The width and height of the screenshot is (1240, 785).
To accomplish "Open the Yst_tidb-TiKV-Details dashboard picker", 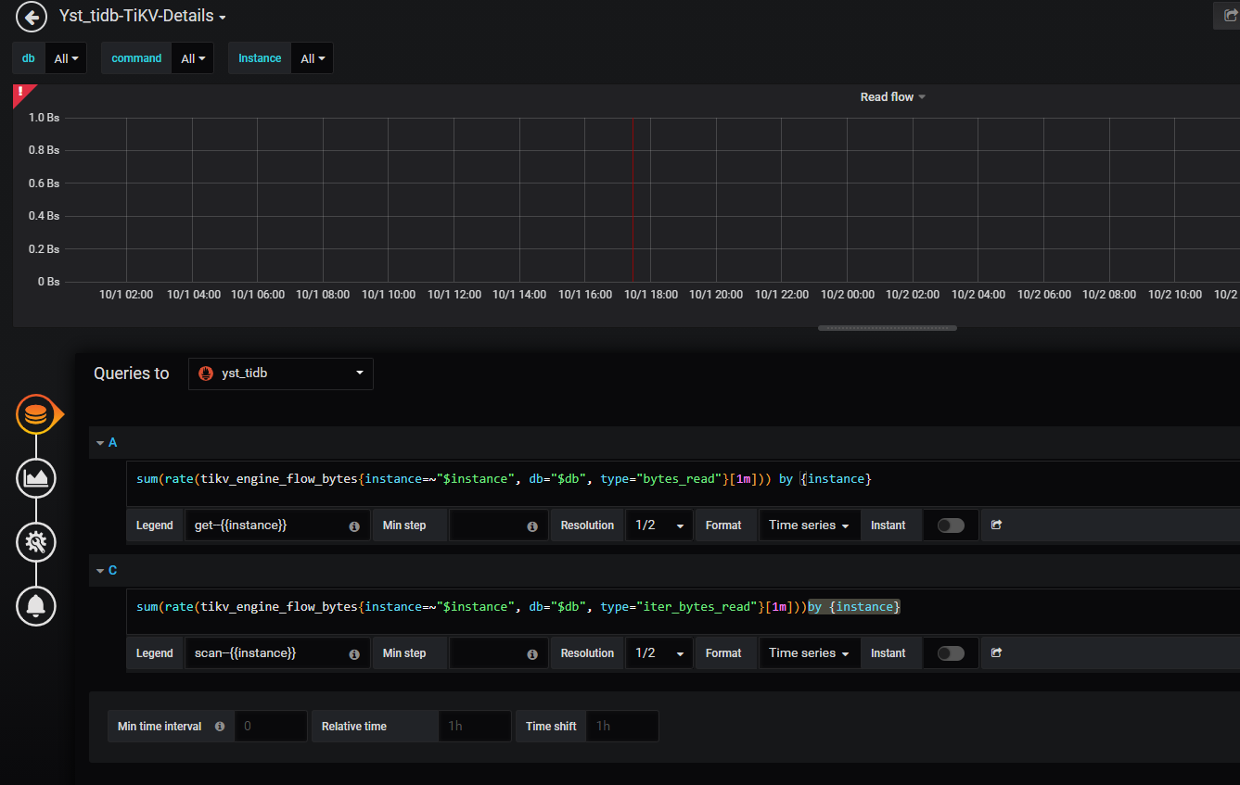I will [143, 17].
